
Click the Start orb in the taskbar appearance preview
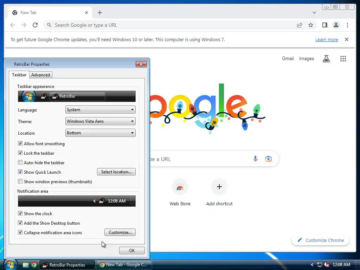point(28,96)
